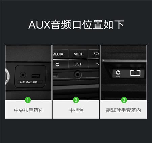This screenshot has height=143, width=152.
Task: Click the arrow button right of LIST
Action: (94, 64)
